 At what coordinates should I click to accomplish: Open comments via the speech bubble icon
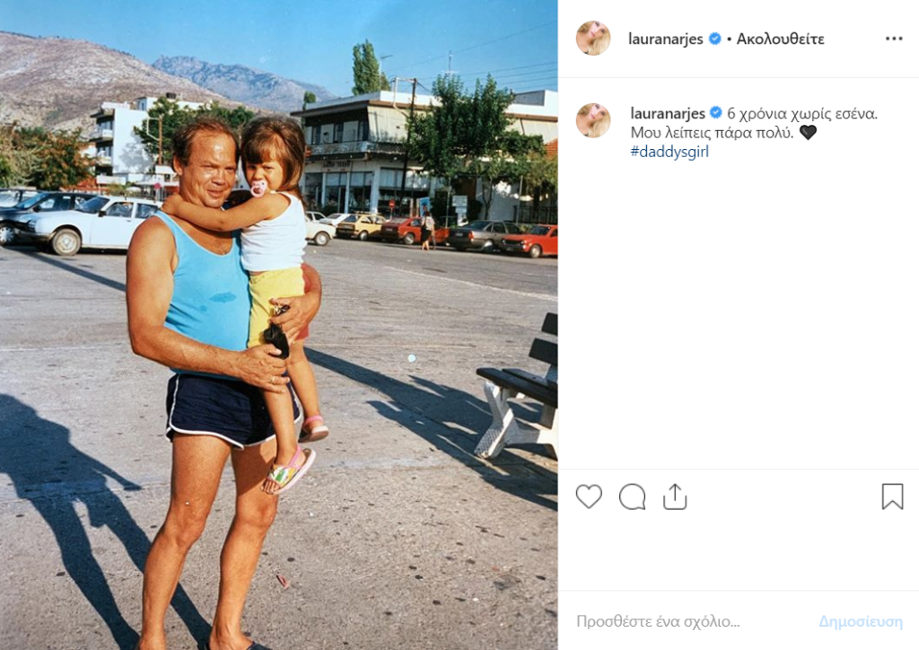tap(632, 497)
